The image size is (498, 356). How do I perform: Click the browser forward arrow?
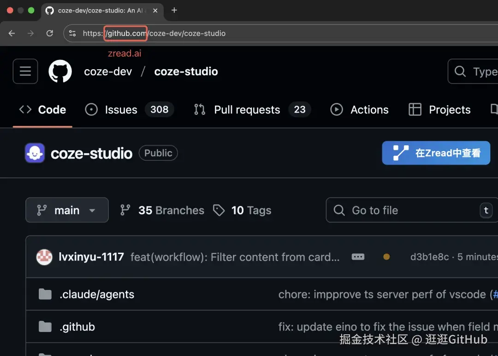tap(30, 33)
